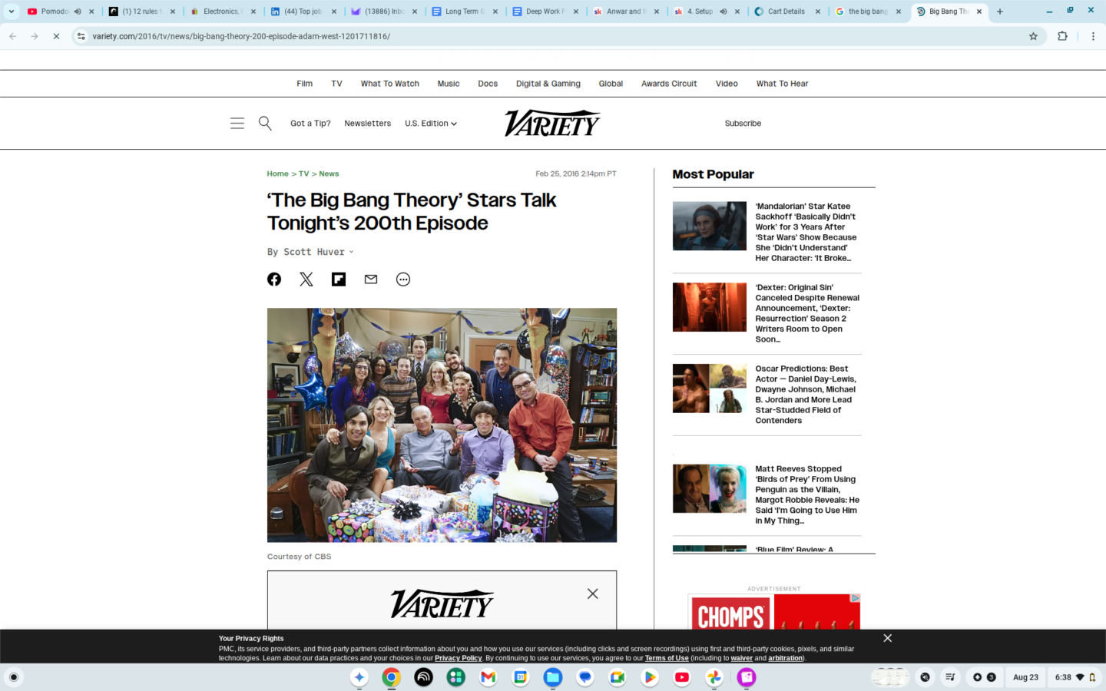
Task: Open the Global section
Action: [611, 84]
